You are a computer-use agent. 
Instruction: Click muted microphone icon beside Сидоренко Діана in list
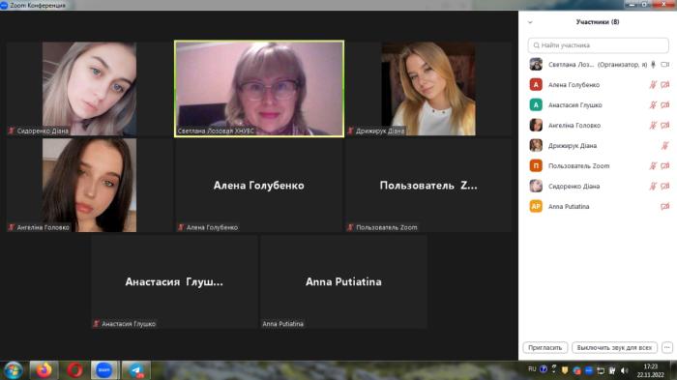[x=653, y=186]
